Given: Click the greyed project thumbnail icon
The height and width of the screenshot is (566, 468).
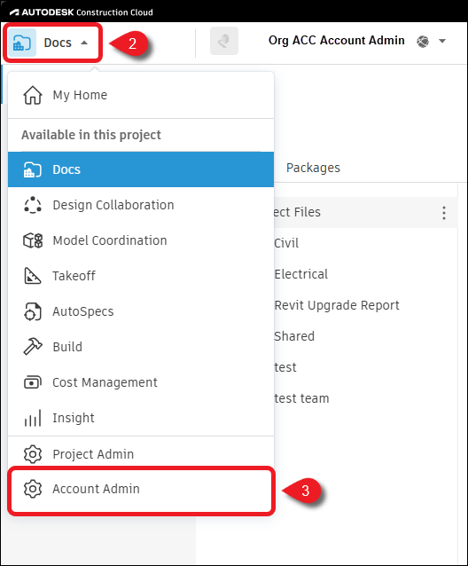Looking at the screenshot, I should pyautogui.click(x=224, y=41).
